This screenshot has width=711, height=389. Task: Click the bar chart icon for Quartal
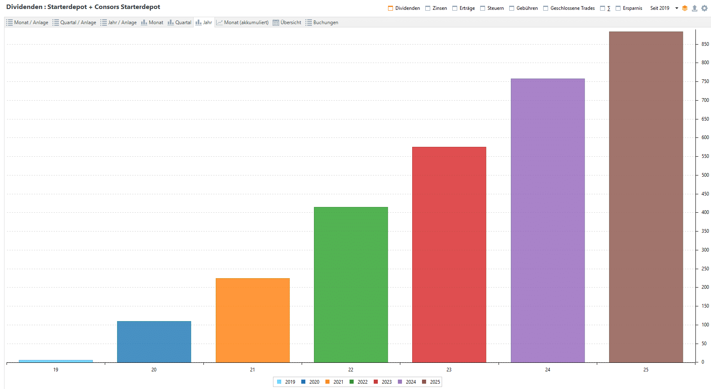coord(171,22)
